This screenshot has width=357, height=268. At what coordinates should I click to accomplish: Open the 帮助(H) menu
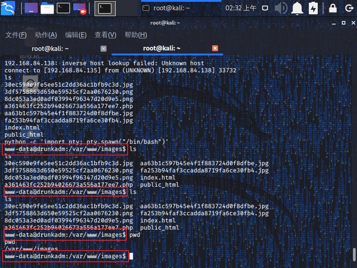tap(136, 35)
